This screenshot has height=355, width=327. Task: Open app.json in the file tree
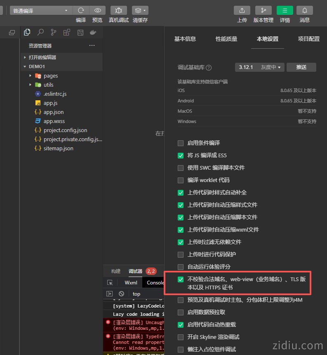click(x=54, y=112)
